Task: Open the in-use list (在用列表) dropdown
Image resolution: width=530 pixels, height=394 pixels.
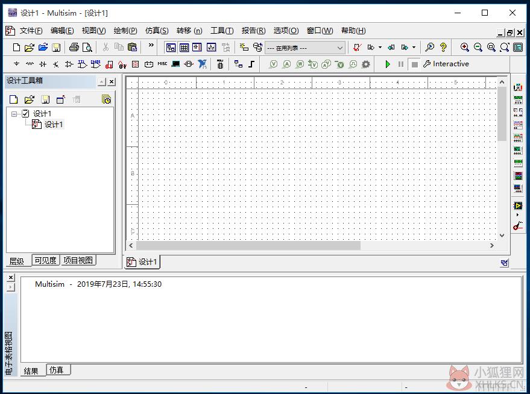Action: pyautogui.click(x=305, y=48)
